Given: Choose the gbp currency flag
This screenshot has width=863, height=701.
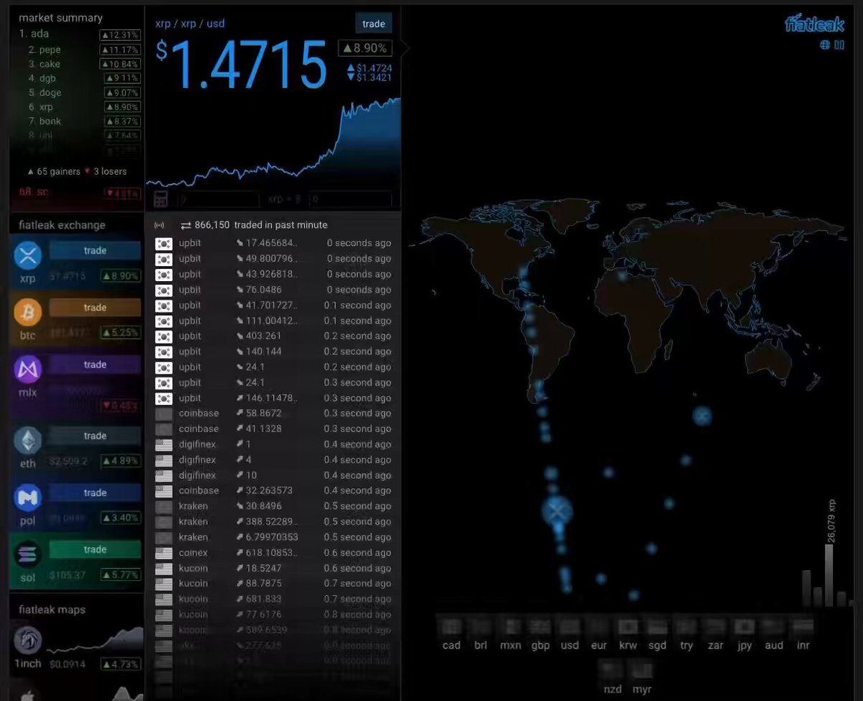Looking at the screenshot, I should pyautogui.click(x=540, y=626).
